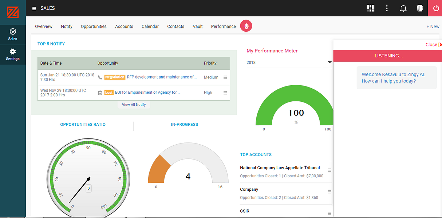Select the Accounts tab
The width and height of the screenshot is (442, 218).
(124, 27)
